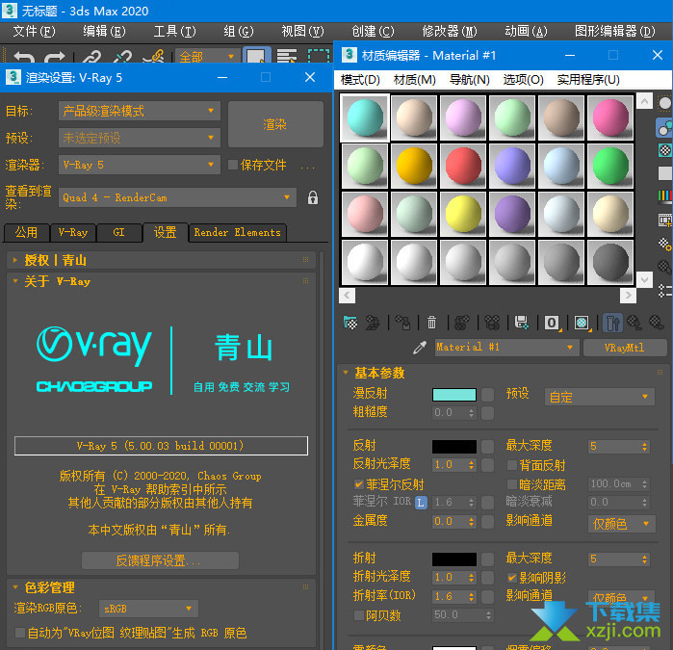Collapse the 关于 V-Ray rollout
The height and width of the screenshot is (650, 673).
pyautogui.click(x=161, y=281)
